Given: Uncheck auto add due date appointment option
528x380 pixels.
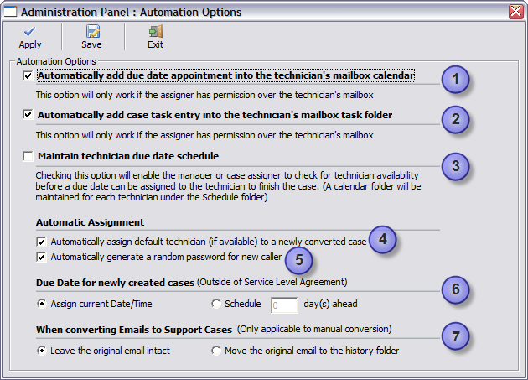Looking at the screenshot, I should (x=28, y=75).
